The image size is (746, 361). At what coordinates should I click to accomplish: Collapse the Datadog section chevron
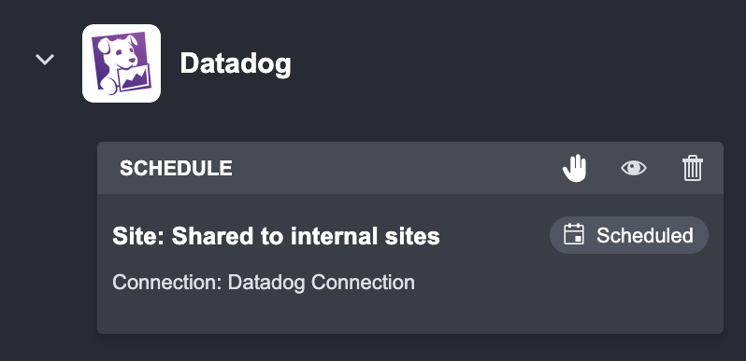[45, 60]
